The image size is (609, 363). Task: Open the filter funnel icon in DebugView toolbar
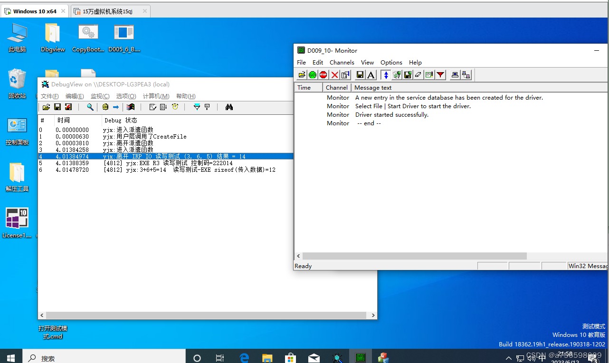pyautogui.click(x=197, y=107)
